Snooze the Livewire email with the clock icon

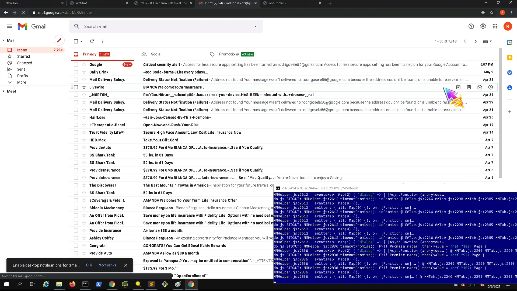click(490, 87)
